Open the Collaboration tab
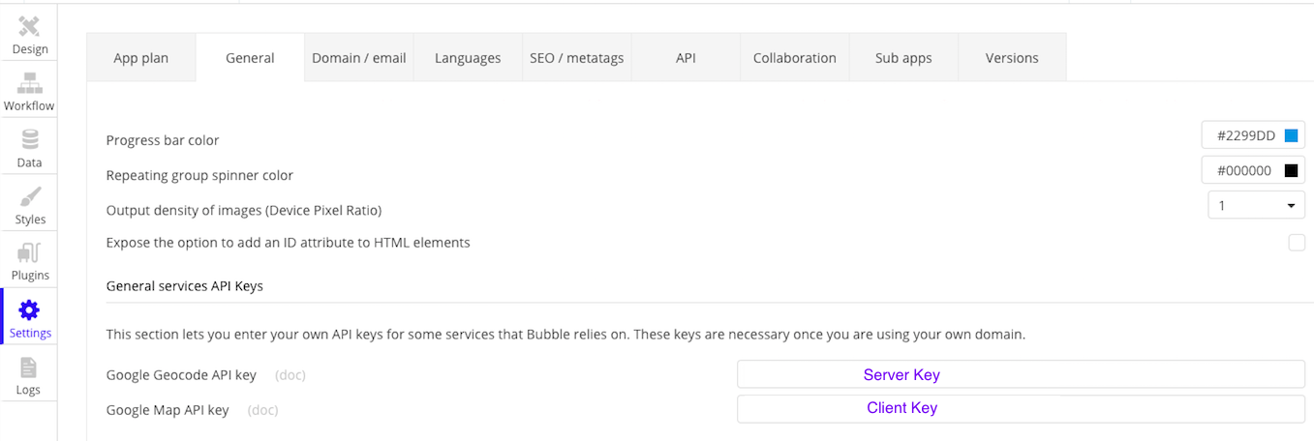 pos(794,58)
